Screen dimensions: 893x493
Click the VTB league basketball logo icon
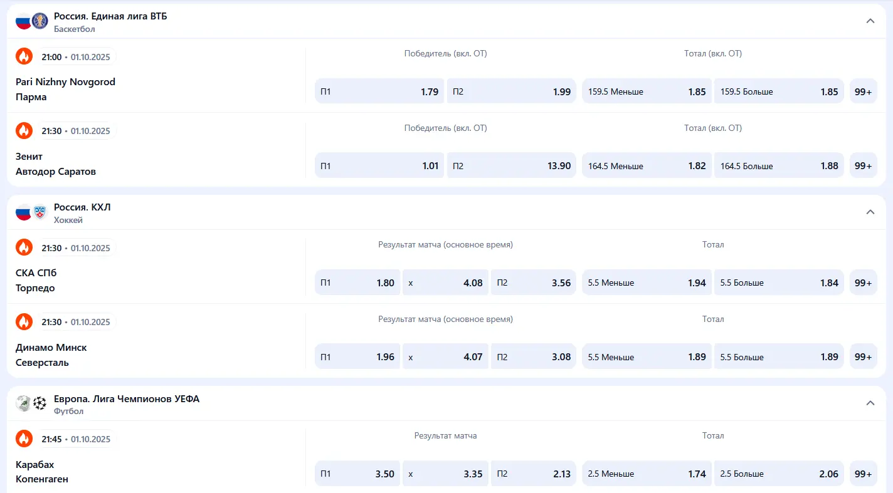[x=40, y=21]
